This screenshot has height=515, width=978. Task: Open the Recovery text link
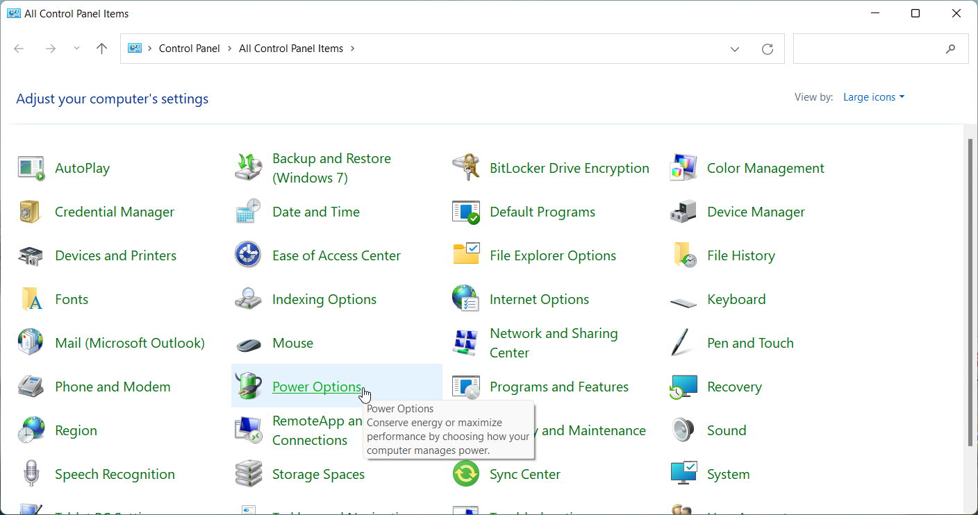coord(734,387)
